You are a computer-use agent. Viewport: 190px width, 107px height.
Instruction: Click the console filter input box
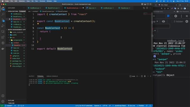pyautogui.click(x=161, y=26)
